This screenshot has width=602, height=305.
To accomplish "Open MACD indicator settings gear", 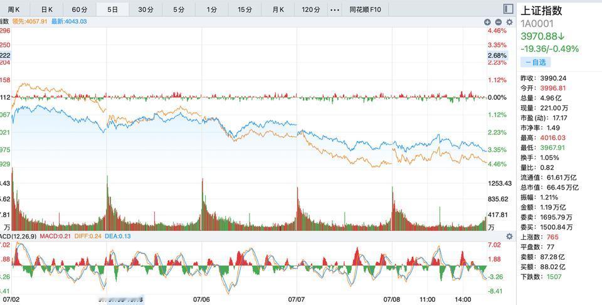I will (509, 236).
